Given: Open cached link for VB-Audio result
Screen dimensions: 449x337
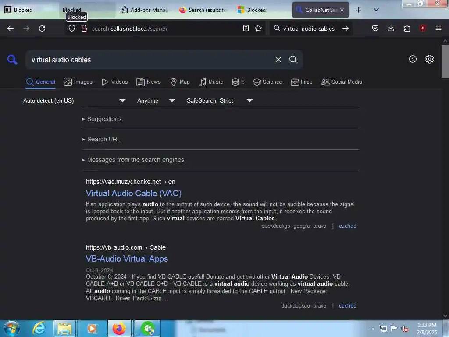Looking at the screenshot, I should coord(348,306).
